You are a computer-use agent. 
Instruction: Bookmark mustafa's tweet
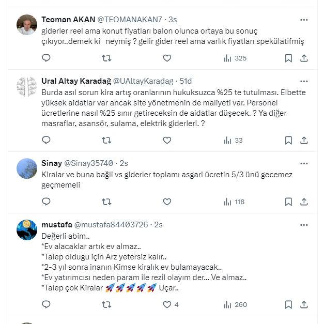(x=288, y=305)
